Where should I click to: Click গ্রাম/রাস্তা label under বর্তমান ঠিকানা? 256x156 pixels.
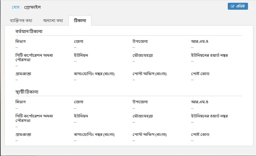tap(23, 74)
